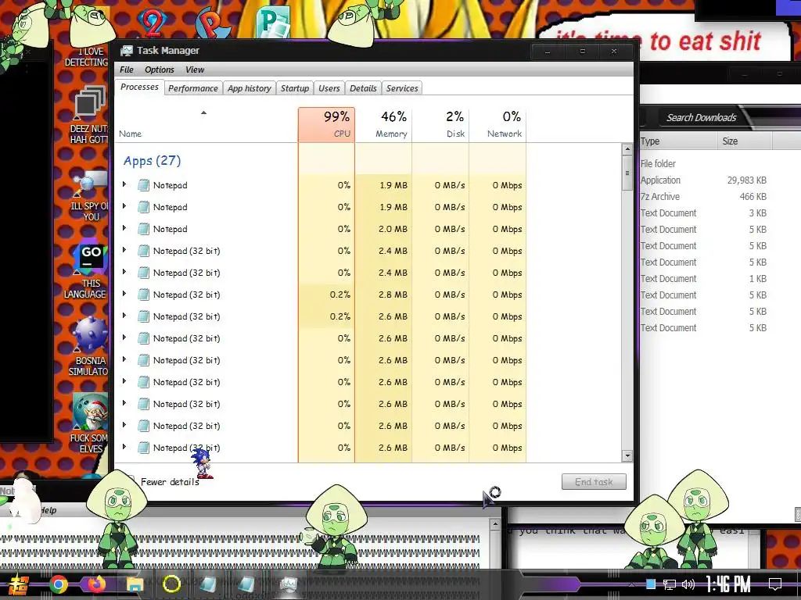
Task: Activate the Task Manager taskbar icon
Action: coord(288,584)
